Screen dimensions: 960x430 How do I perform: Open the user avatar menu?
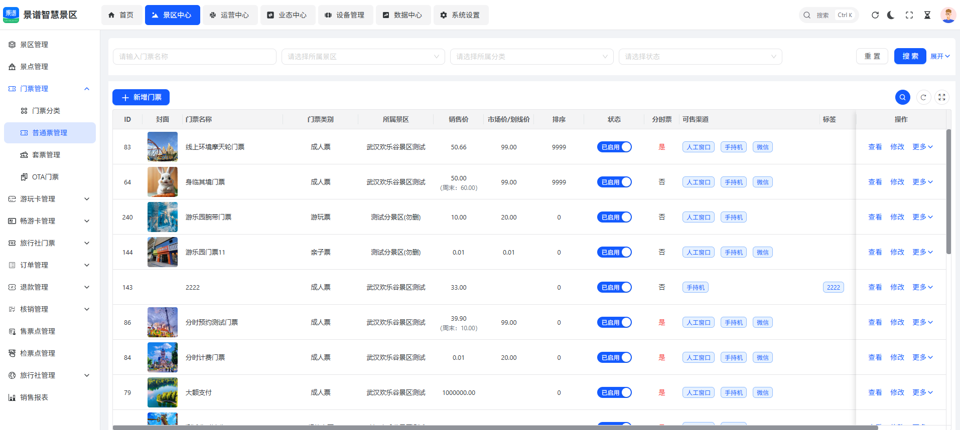(948, 15)
